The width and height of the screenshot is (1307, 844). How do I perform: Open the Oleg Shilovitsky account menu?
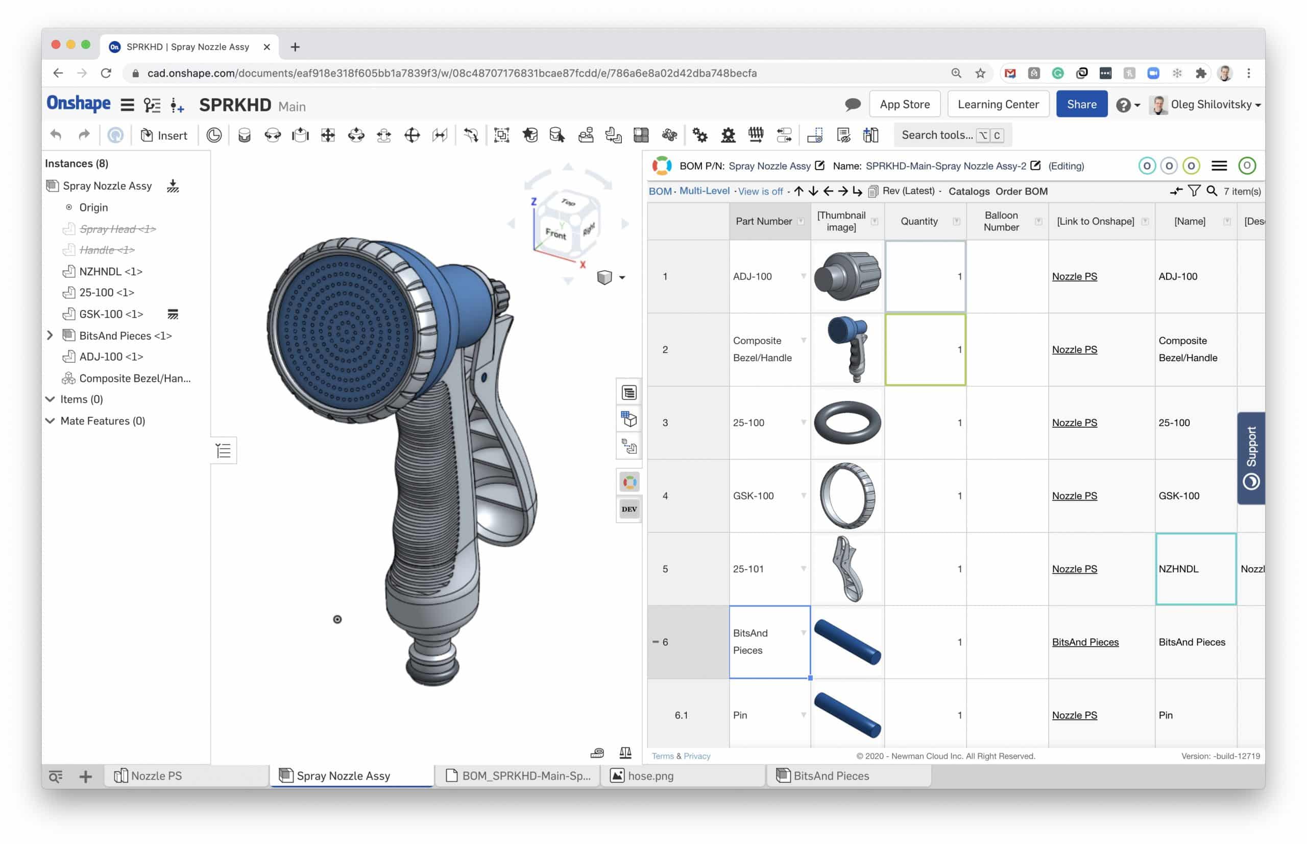[x=1204, y=104]
